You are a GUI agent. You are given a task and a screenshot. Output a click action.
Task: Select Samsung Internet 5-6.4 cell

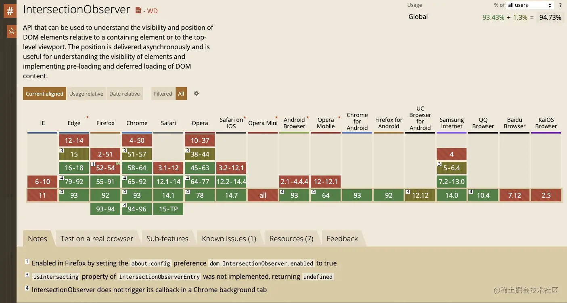[x=452, y=168]
